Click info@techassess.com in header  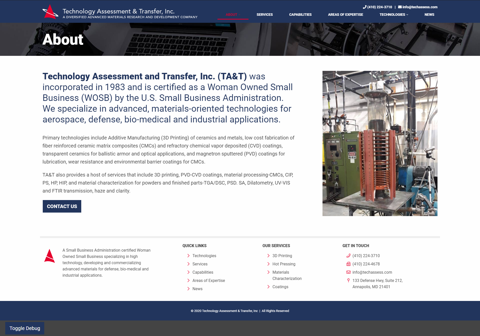pyautogui.click(x=420, y=7)
